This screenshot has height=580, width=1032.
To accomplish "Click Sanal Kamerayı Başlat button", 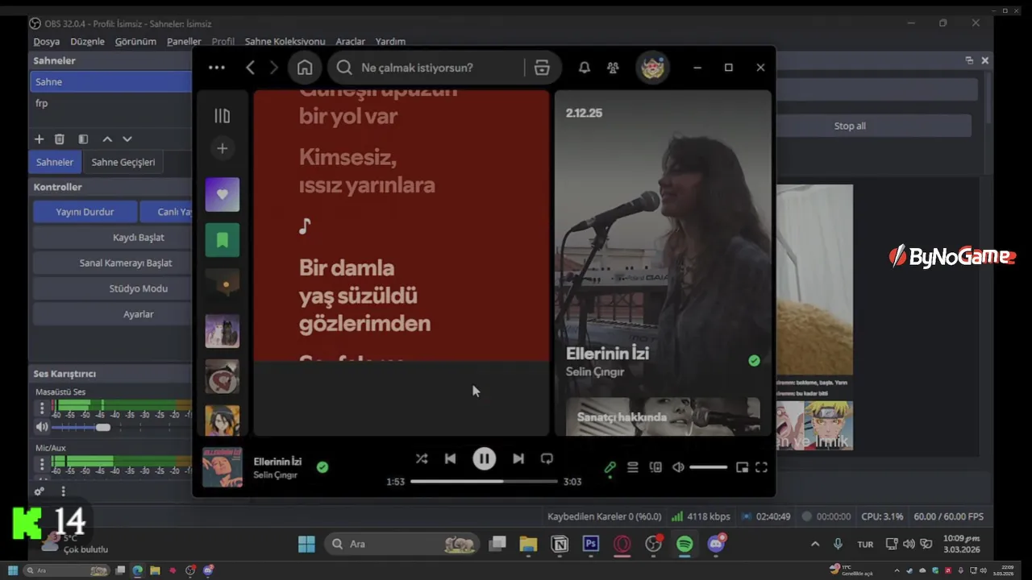I will click(113, 263).
